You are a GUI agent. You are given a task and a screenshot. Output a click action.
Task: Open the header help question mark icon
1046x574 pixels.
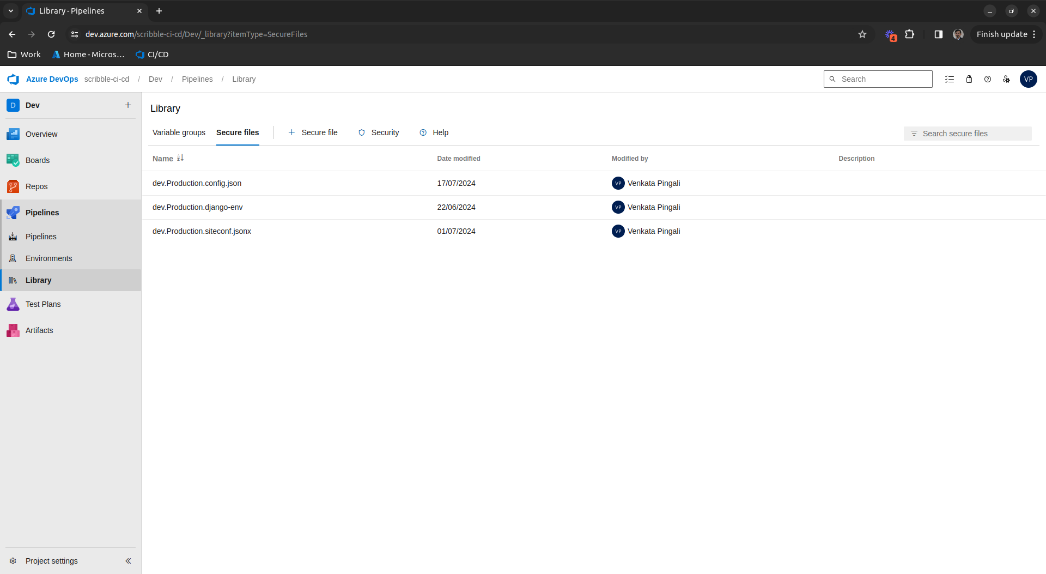point(988,79)
